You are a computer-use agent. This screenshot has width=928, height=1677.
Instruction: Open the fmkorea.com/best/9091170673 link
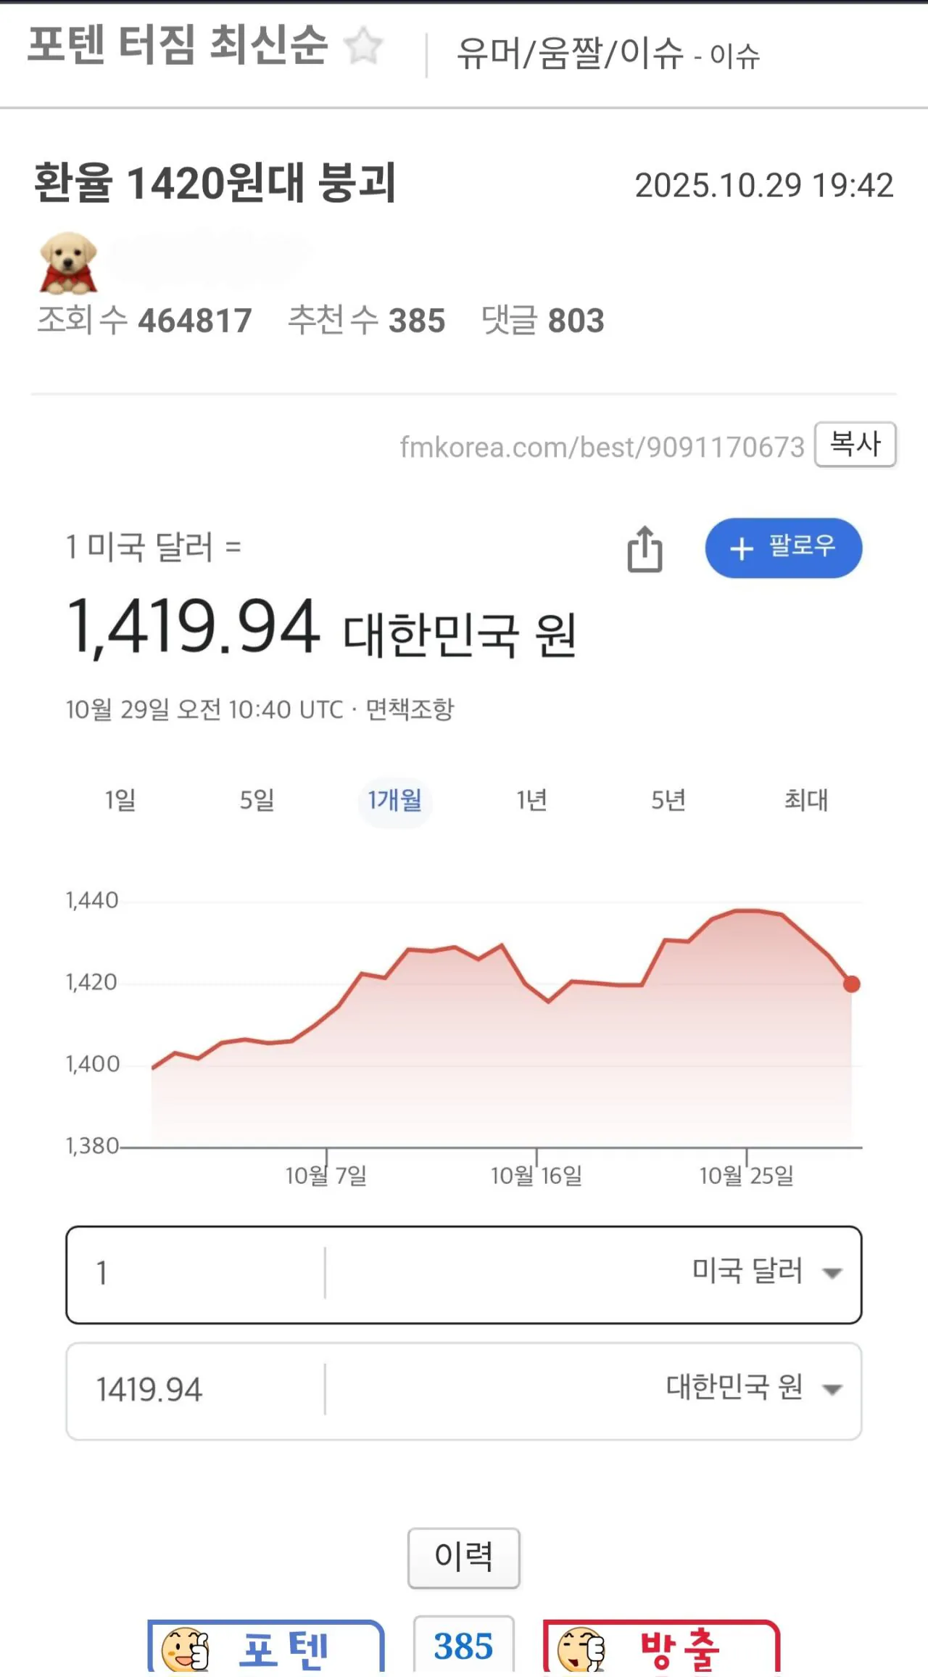602,448
